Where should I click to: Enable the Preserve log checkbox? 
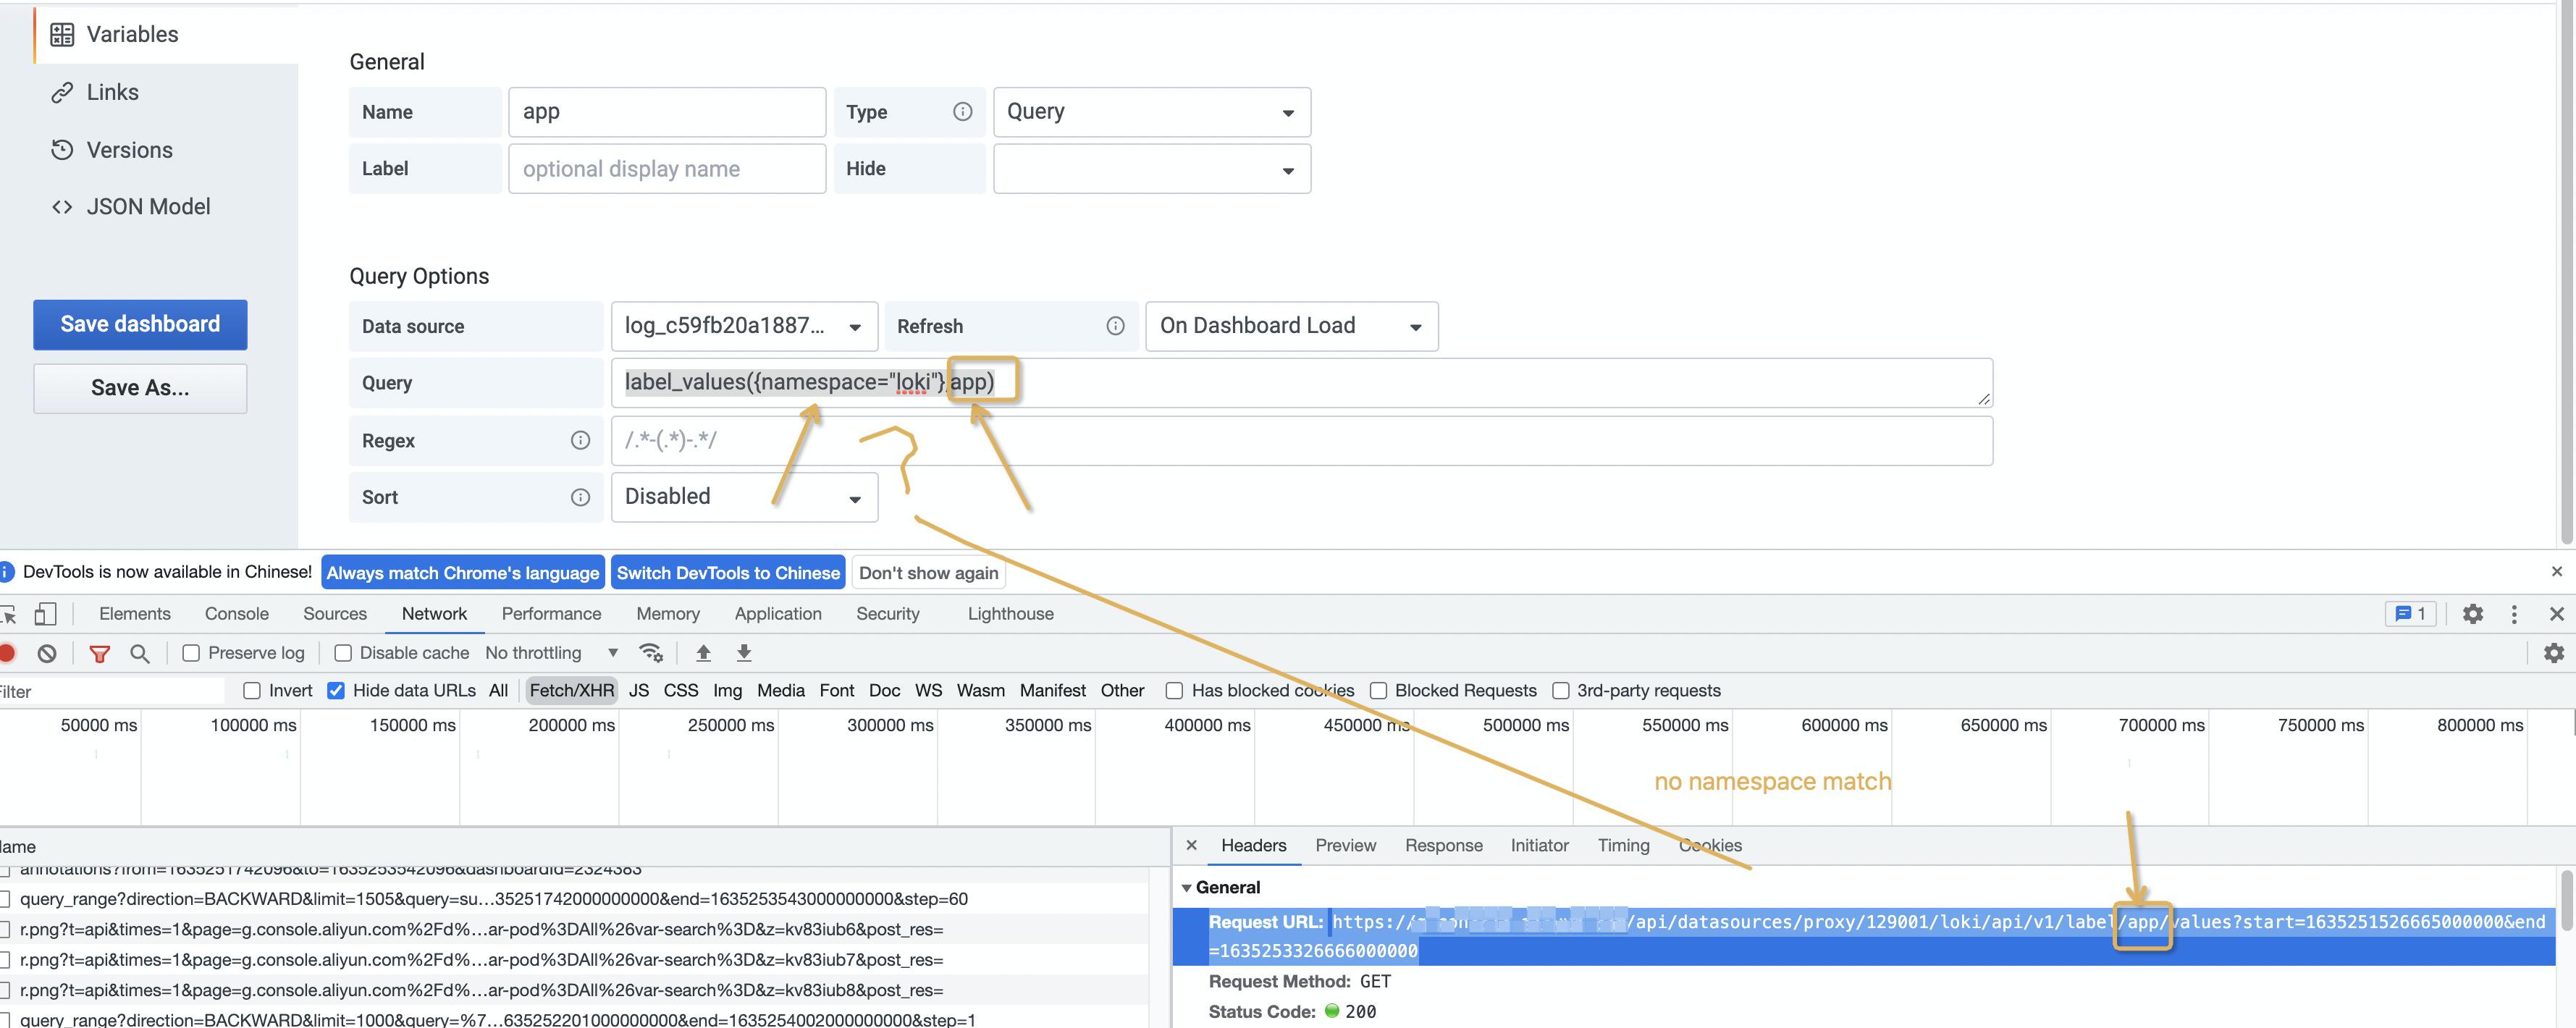[191, 652]
